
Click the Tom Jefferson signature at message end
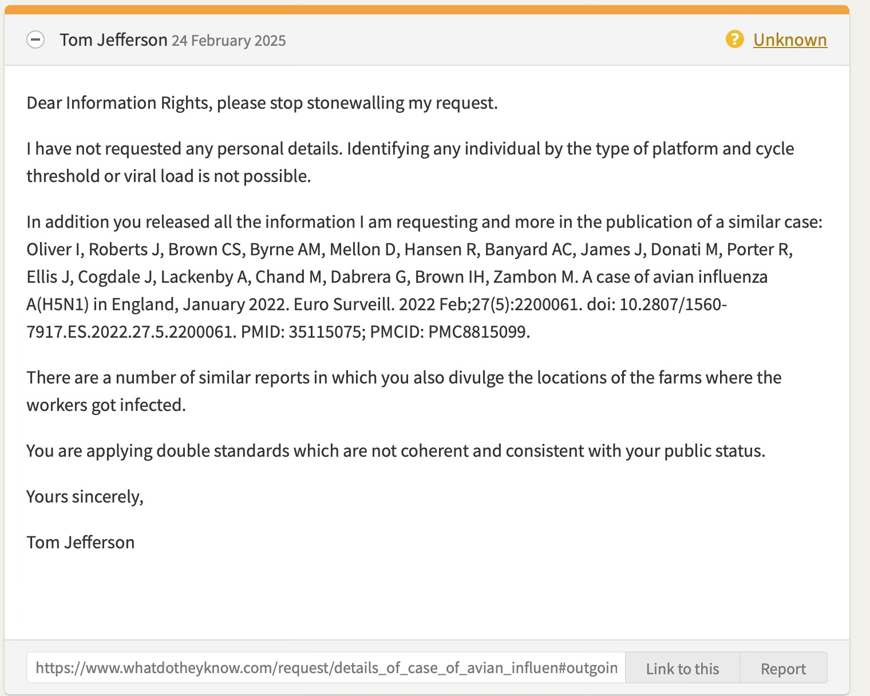tap(81, 543)
